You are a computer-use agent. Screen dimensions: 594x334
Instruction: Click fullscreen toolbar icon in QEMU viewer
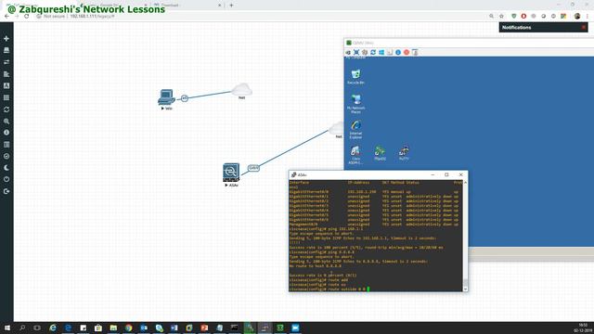(356, 52)
